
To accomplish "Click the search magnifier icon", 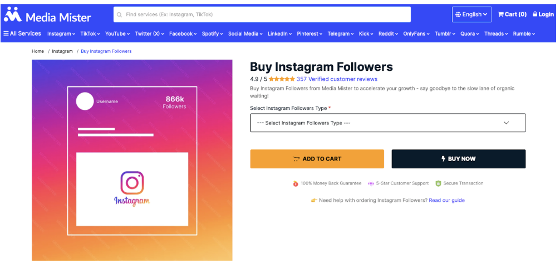I will tap(119, 14).
